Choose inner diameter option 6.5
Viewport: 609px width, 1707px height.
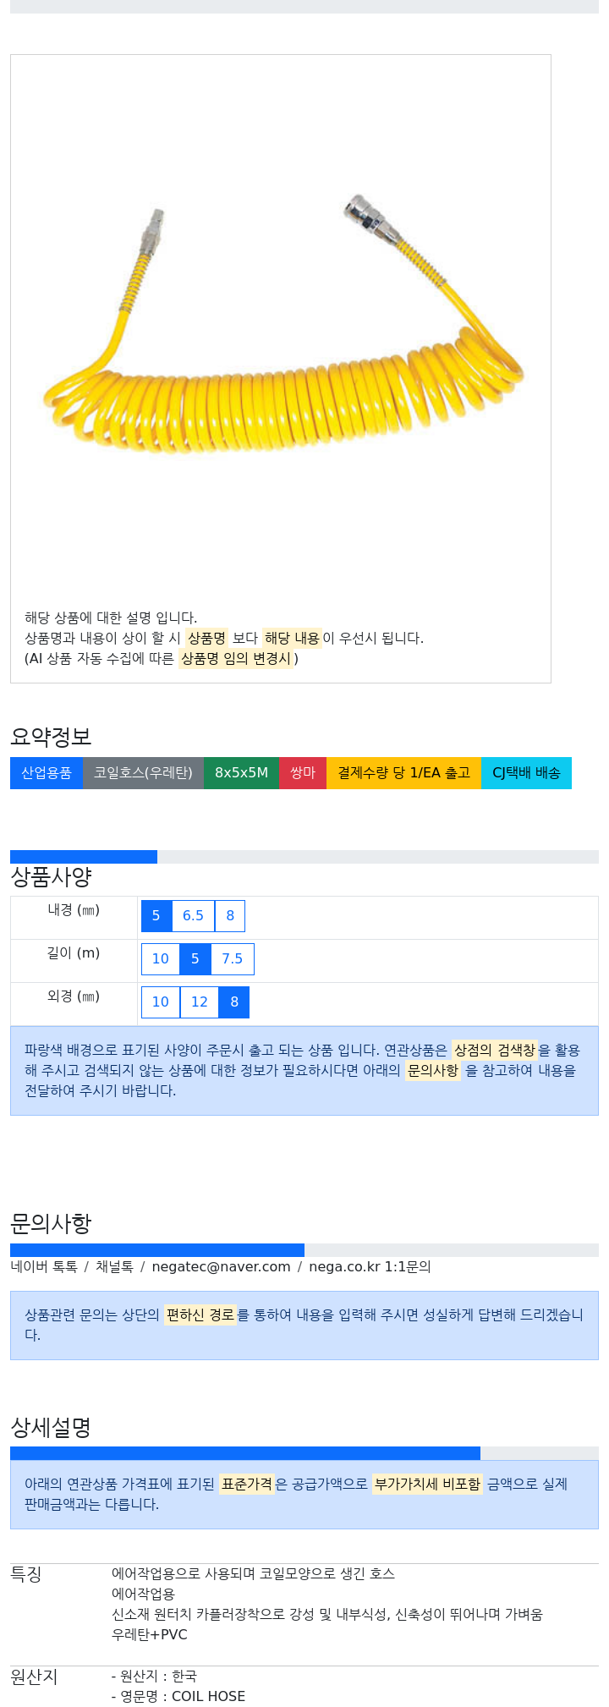pyautogui.click(x=193, y=916)
